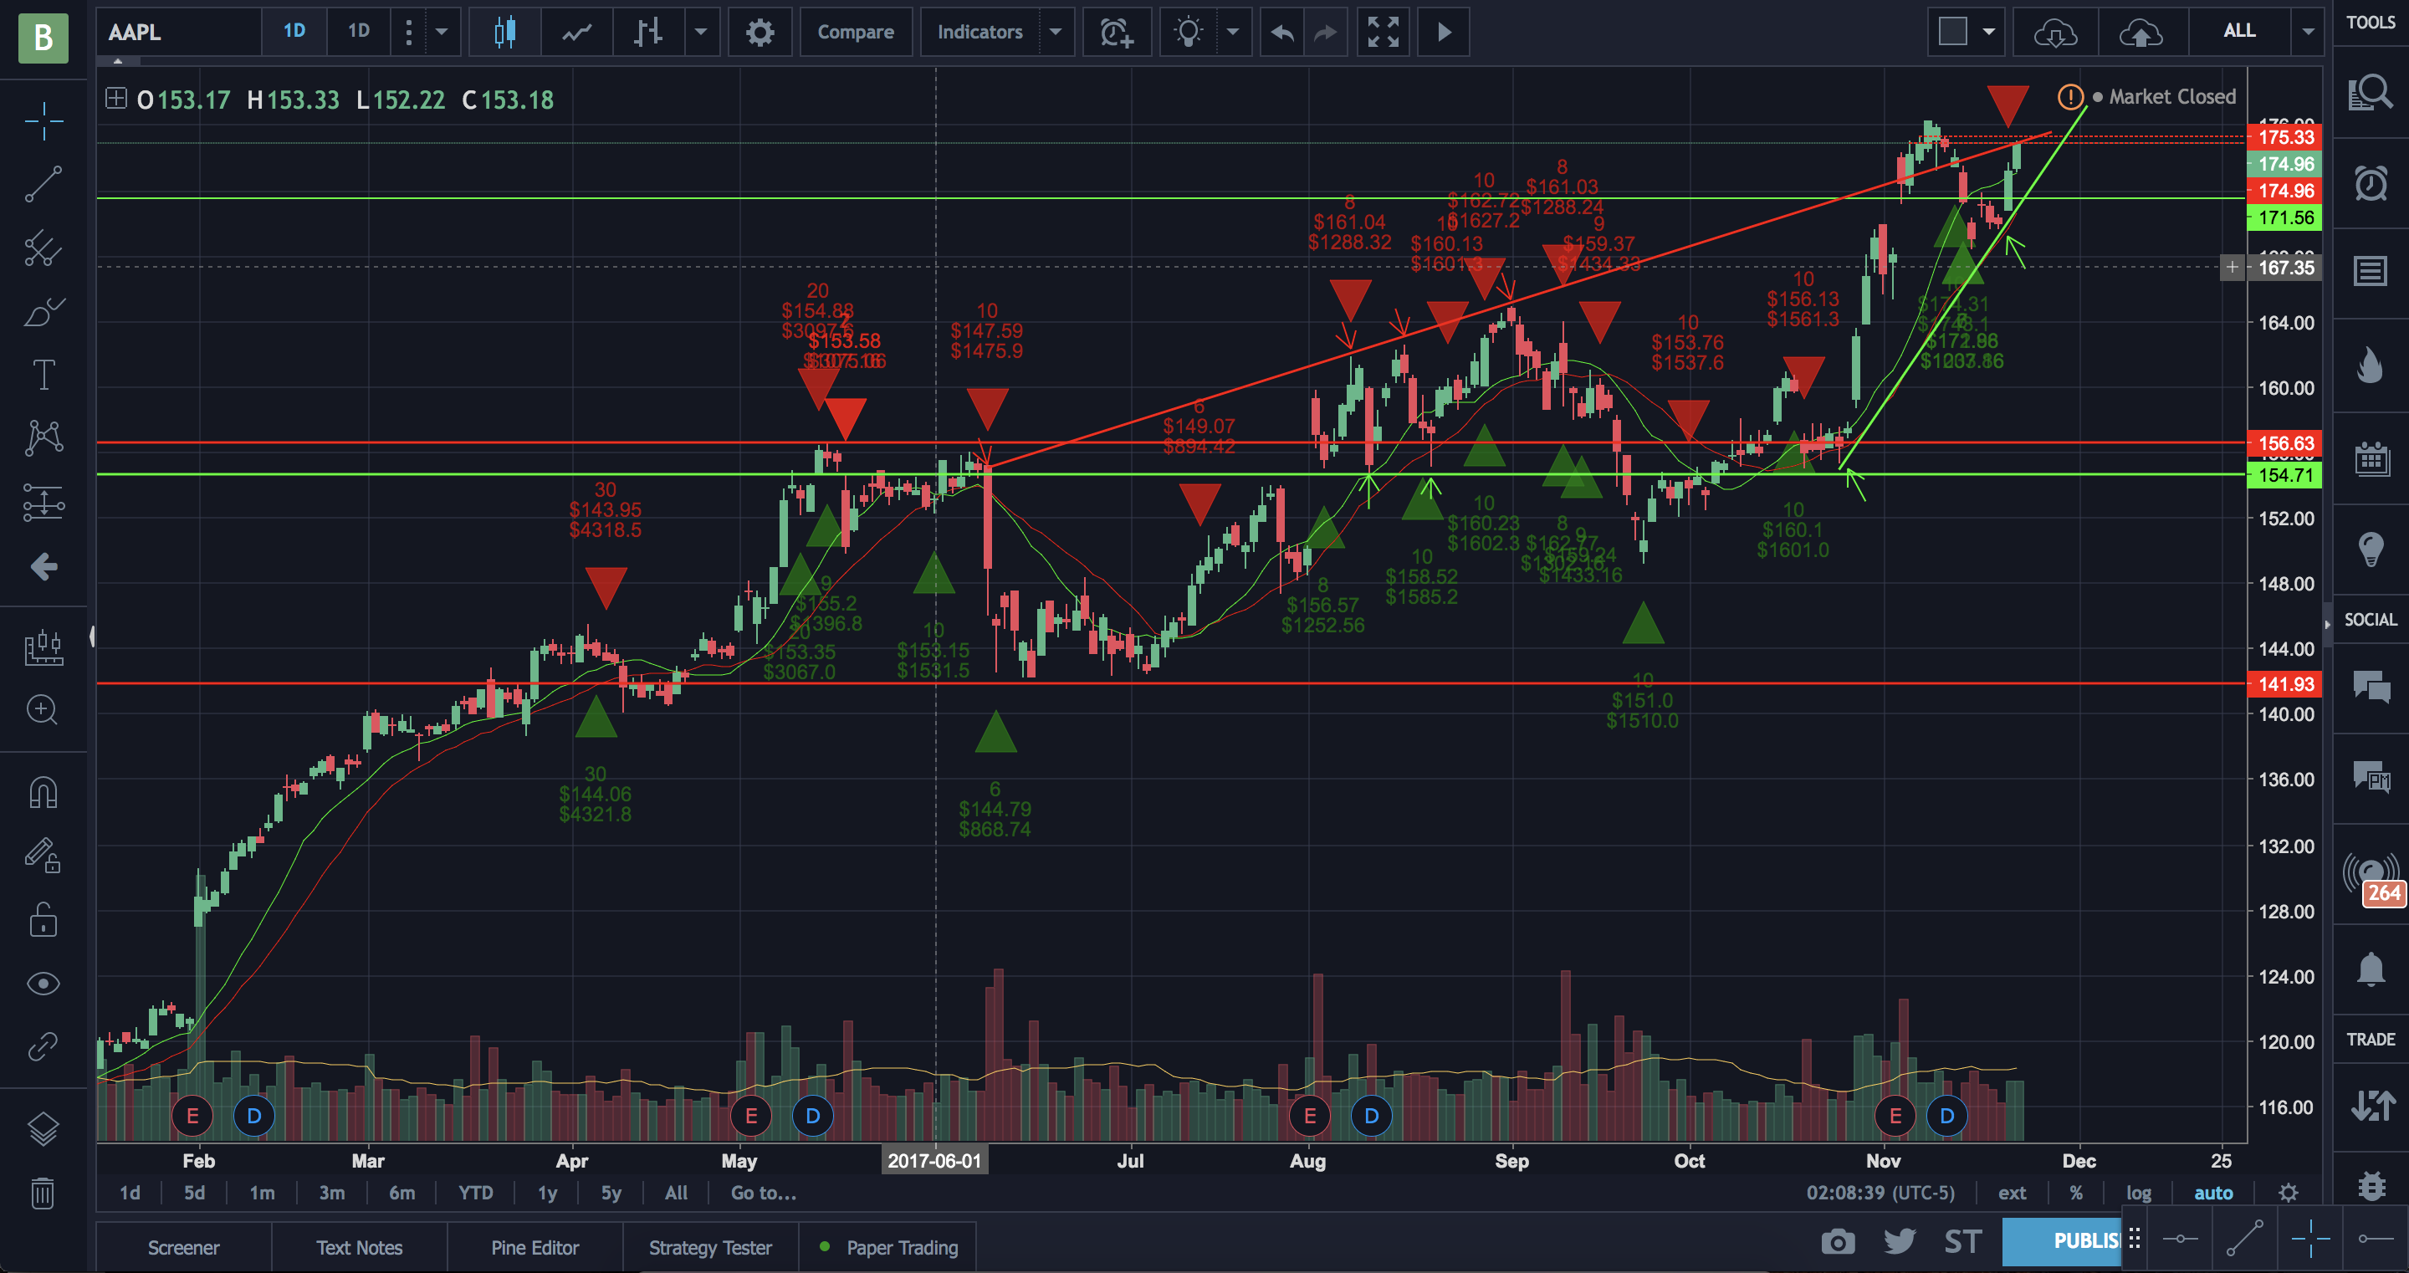Click the back arrow icon in left toolbar

pos(43,566)
